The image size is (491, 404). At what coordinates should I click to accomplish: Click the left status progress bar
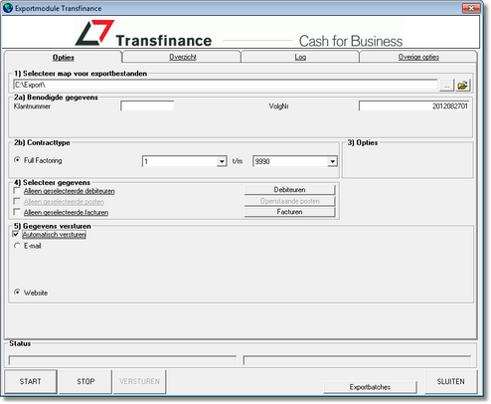coord(122,360)
